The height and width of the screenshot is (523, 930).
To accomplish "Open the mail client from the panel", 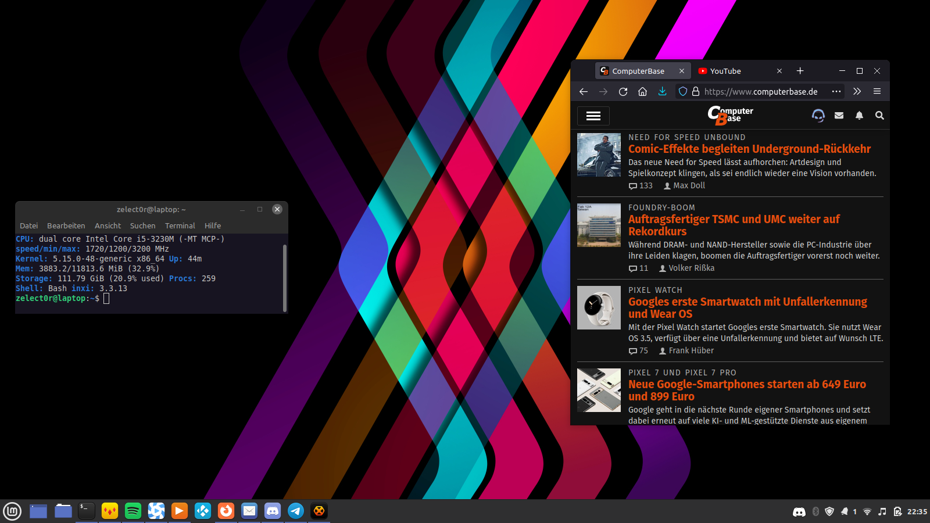I will (249, 511).
